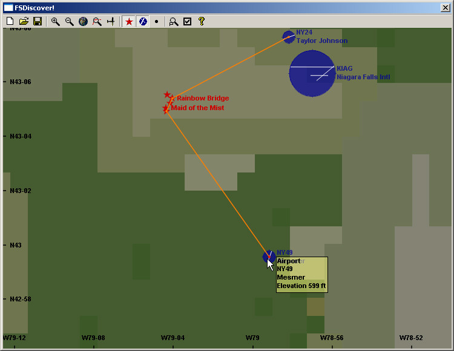This screenshot has width=454, height=351.
Task: Click the NY49 Mesmer airport marker
Action: (x=269, y=257)
